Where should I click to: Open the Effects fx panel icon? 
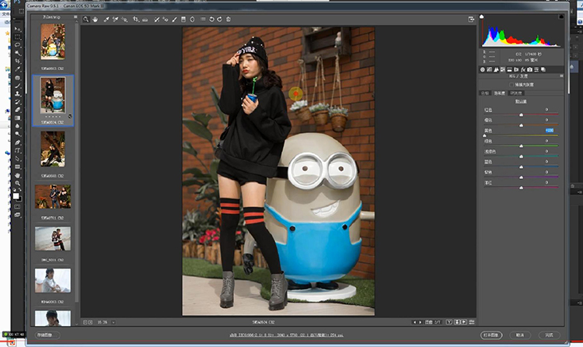pyautogui.click(x=523, y=69)
